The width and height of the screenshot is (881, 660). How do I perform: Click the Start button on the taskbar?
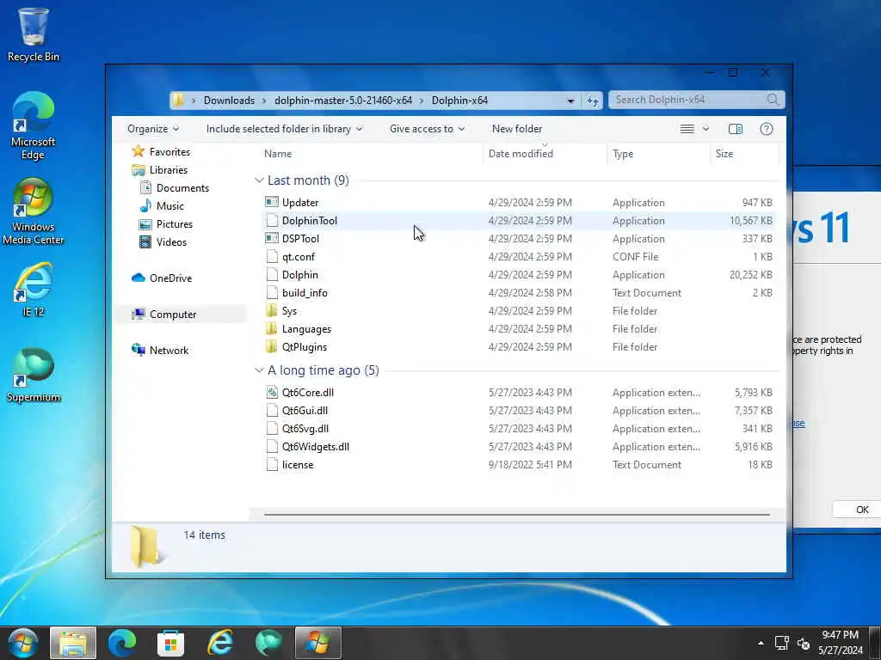point(22,643)
